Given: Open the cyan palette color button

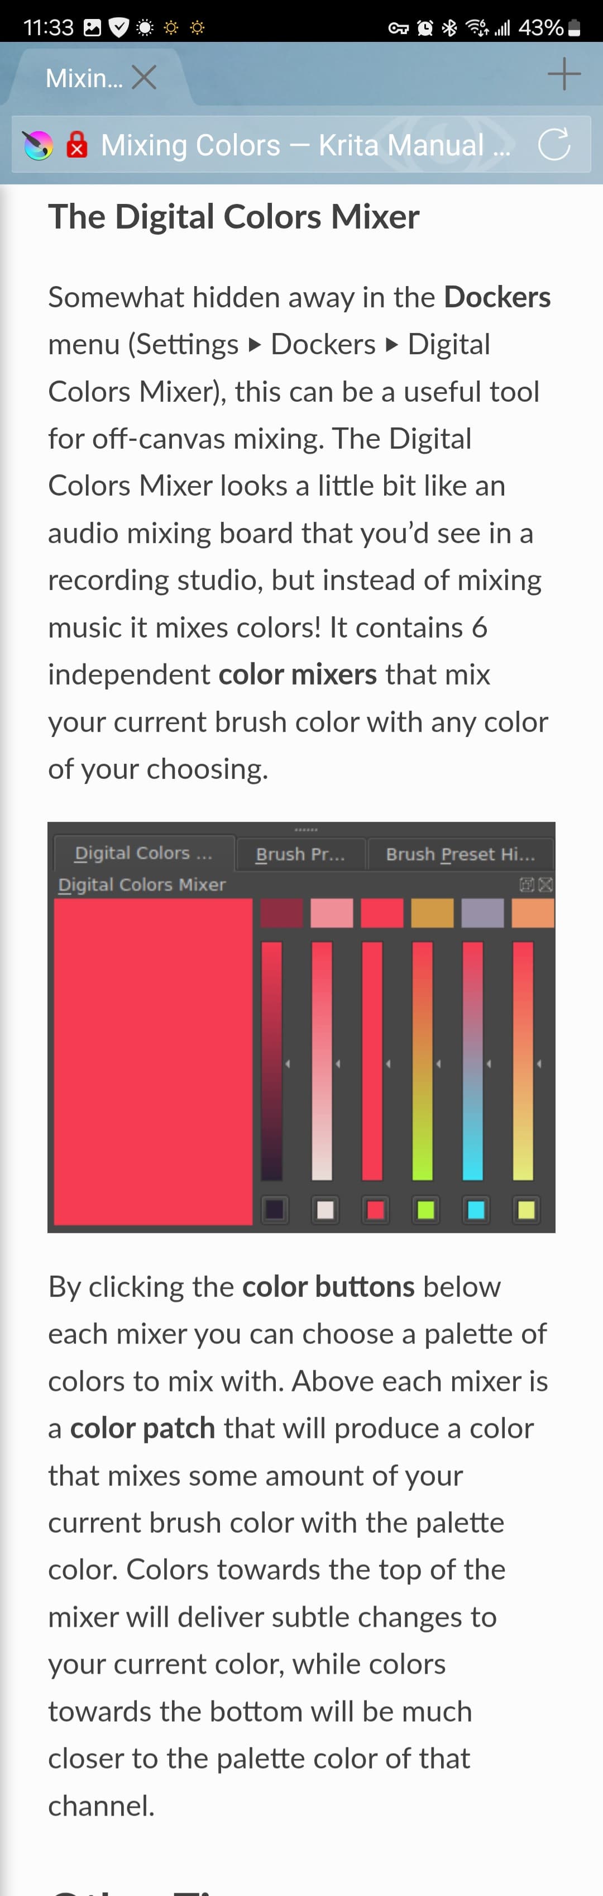Looking at the screenshot, I should (x=476, y=1210).
